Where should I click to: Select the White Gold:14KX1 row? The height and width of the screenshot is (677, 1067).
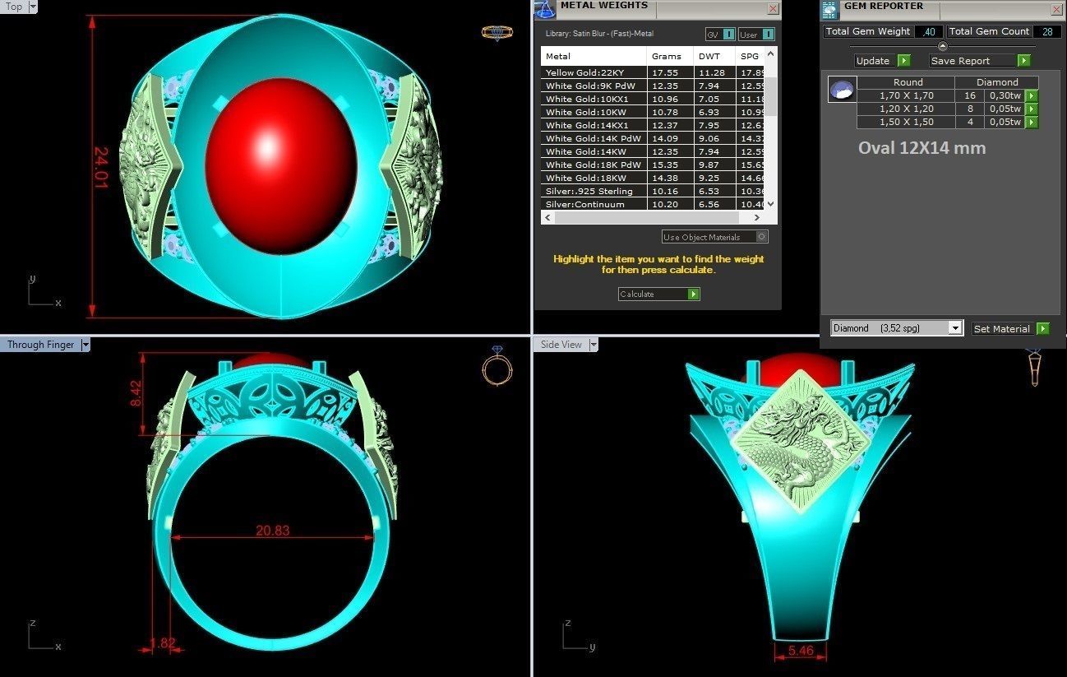click(653, 125)
